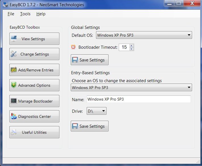Click the monitor icon on View Settings

click(14, 39)
